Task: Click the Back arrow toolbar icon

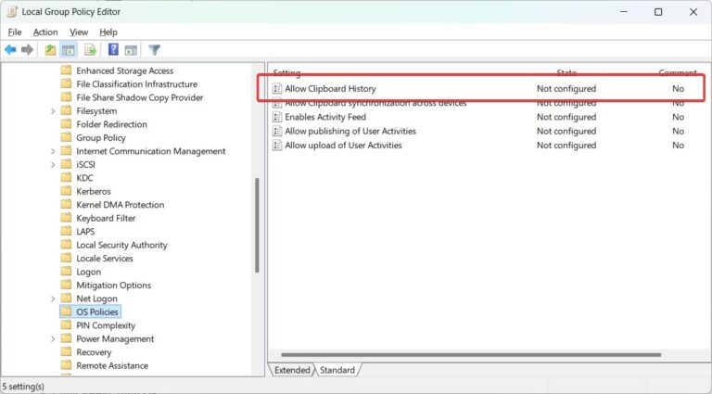Action: click(x=10, y=50)
